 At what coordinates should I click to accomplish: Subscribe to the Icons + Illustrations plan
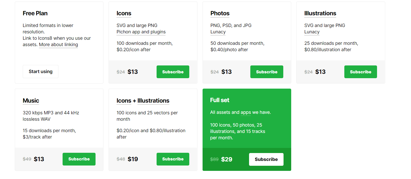(173, 159)
